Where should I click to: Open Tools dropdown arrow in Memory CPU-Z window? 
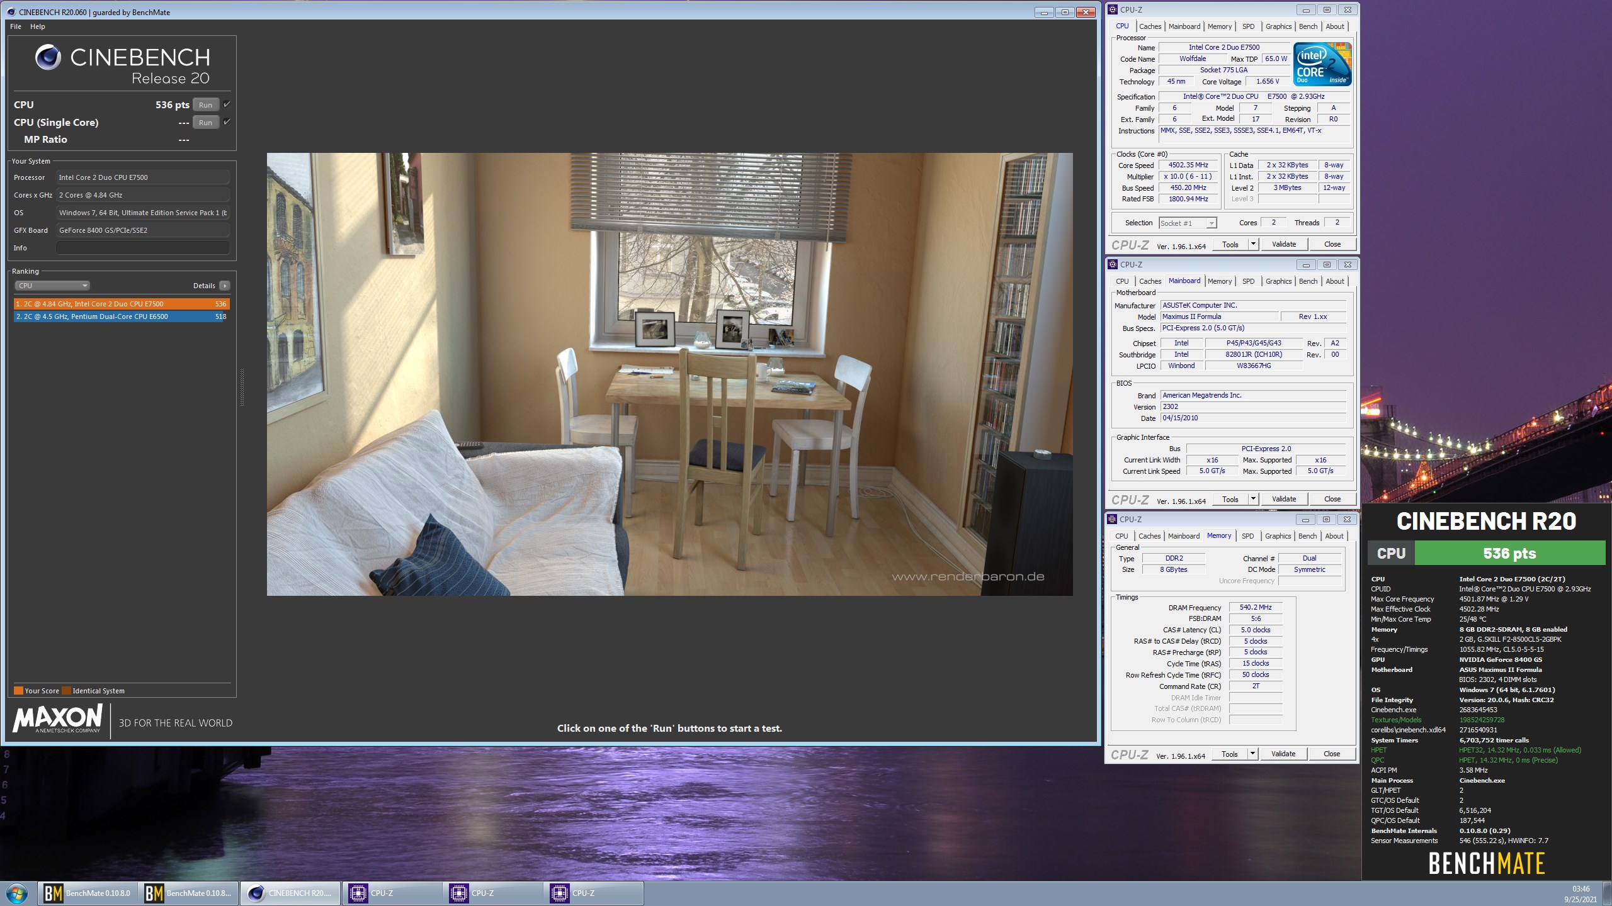click(1252, 754)
